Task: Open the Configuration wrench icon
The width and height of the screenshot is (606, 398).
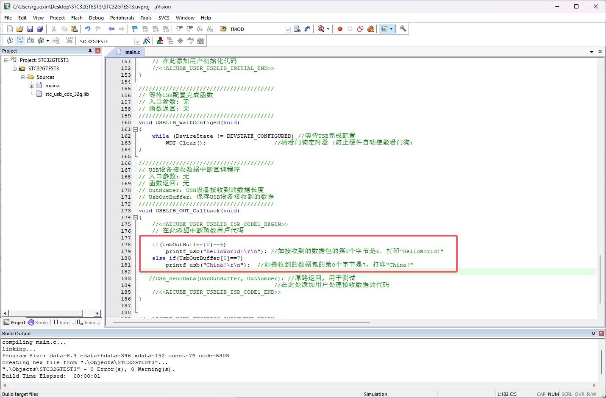Action: 403,29
